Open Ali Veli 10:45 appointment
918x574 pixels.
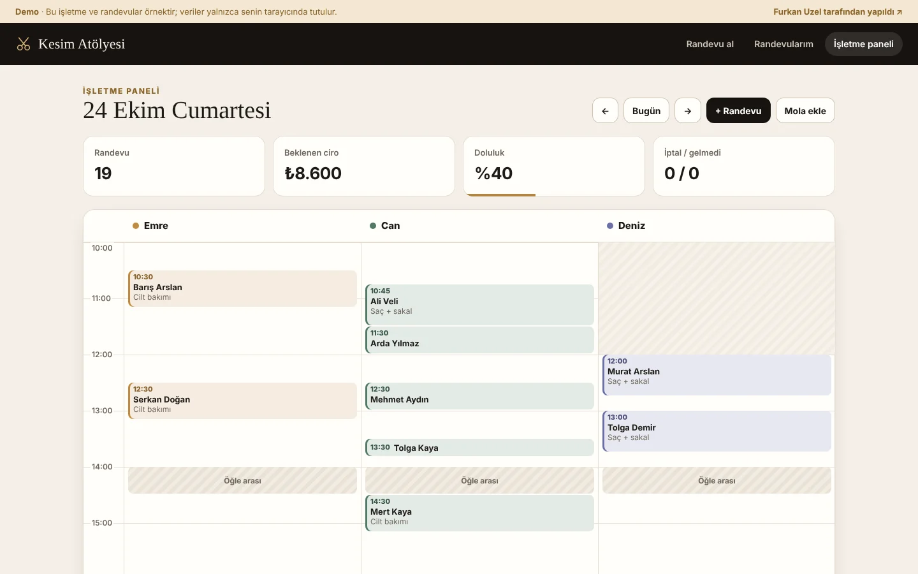[x=480, y=305]
